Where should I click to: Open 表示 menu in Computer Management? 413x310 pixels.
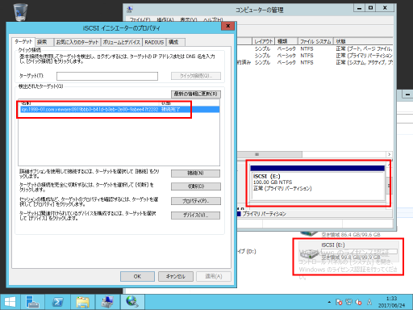tap(189, 19)
